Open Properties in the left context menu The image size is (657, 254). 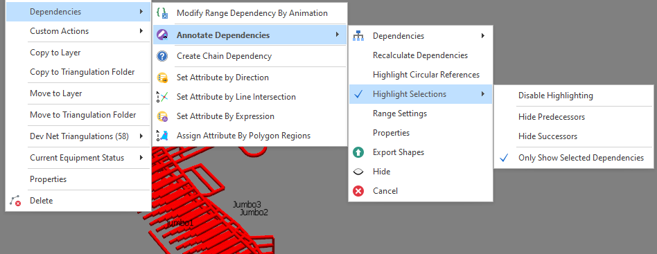(78, 179)
